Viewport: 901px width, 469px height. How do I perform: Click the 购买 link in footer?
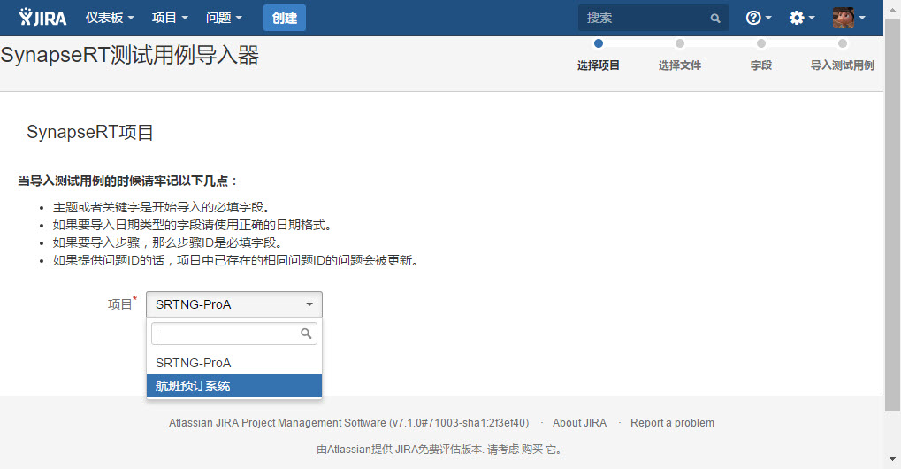532,450
